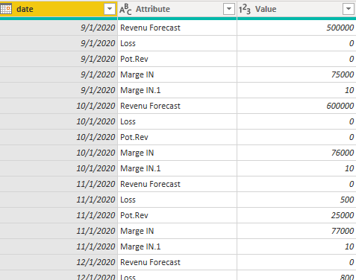356x280 pixels.
Task: Click the value 25000
Action: point(343,215)
